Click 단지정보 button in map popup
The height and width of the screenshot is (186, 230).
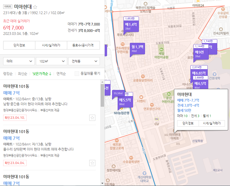coord(188,123)
